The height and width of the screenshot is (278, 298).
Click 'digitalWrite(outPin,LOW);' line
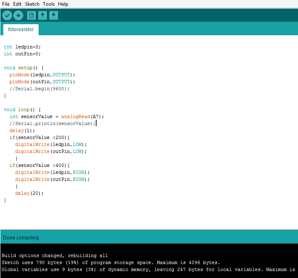click(x=51, y=152)
